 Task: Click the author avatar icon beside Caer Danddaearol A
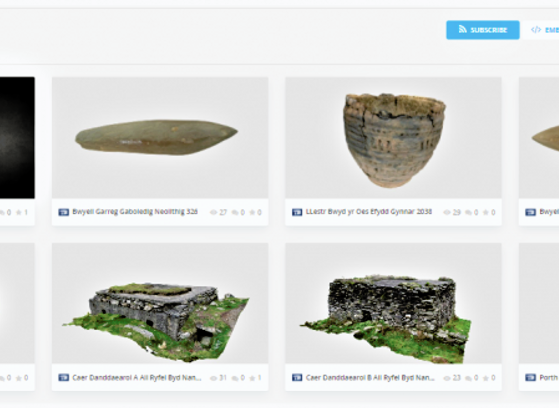click(64, 378)
